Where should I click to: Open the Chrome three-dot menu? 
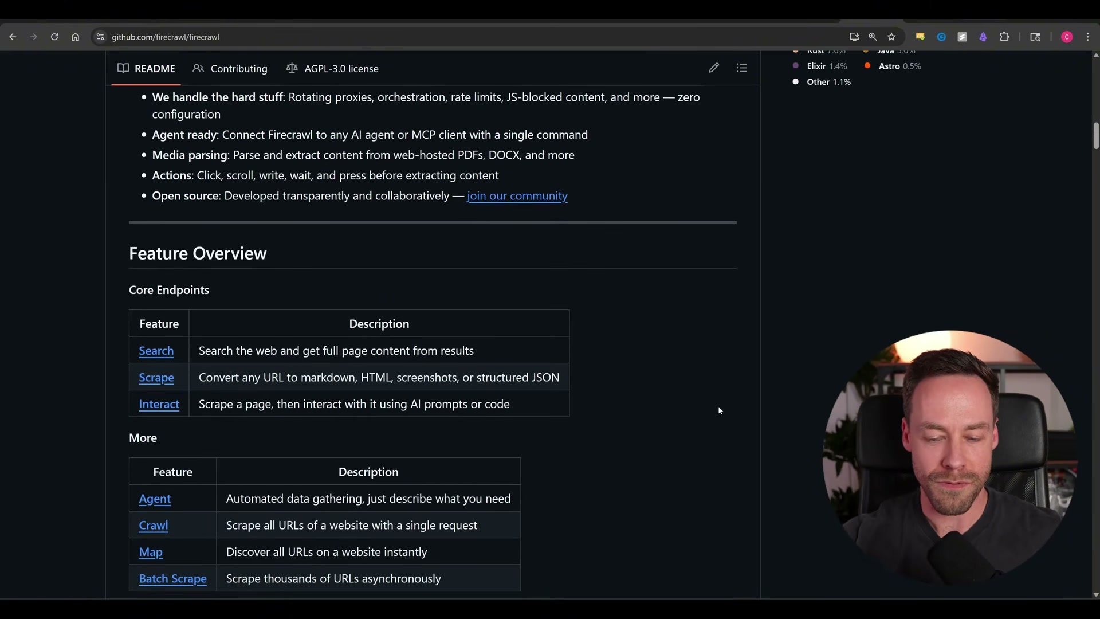(x=1088, y=36)
